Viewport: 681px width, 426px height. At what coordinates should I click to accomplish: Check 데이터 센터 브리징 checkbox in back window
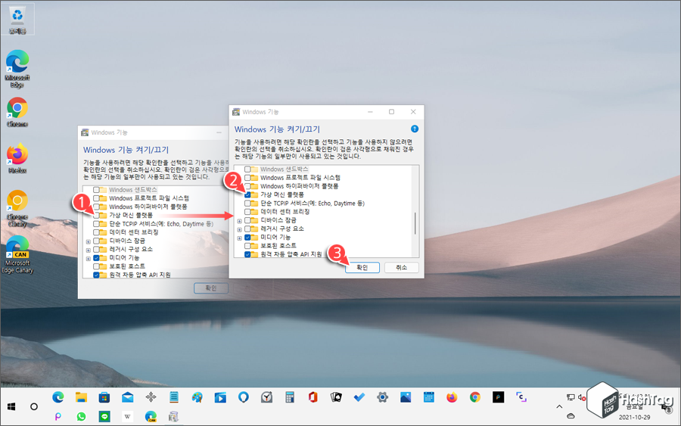point(96,232)
